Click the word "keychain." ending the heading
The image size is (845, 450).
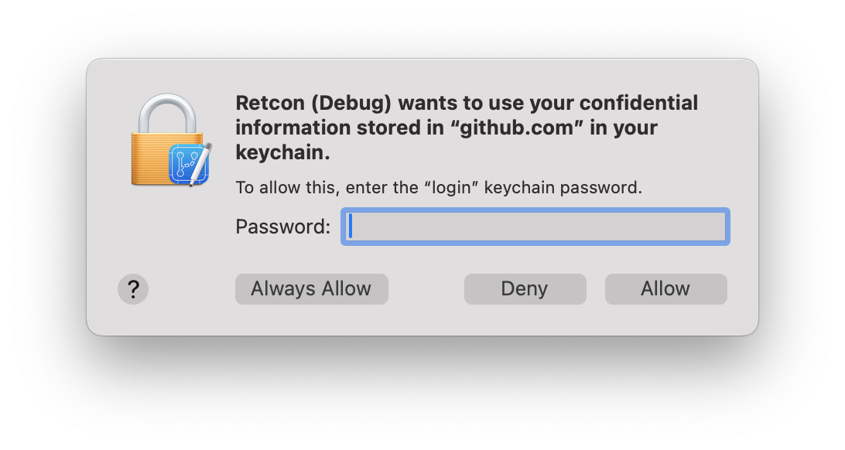(283, 153)
